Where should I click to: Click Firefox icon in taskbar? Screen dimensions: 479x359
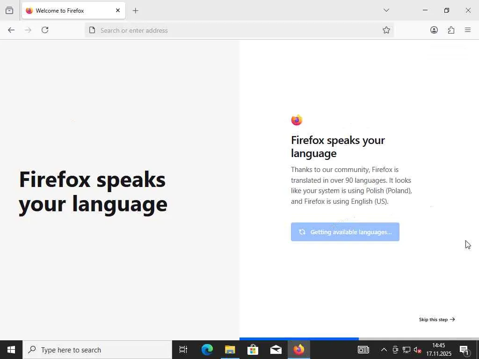coord(299,350)
